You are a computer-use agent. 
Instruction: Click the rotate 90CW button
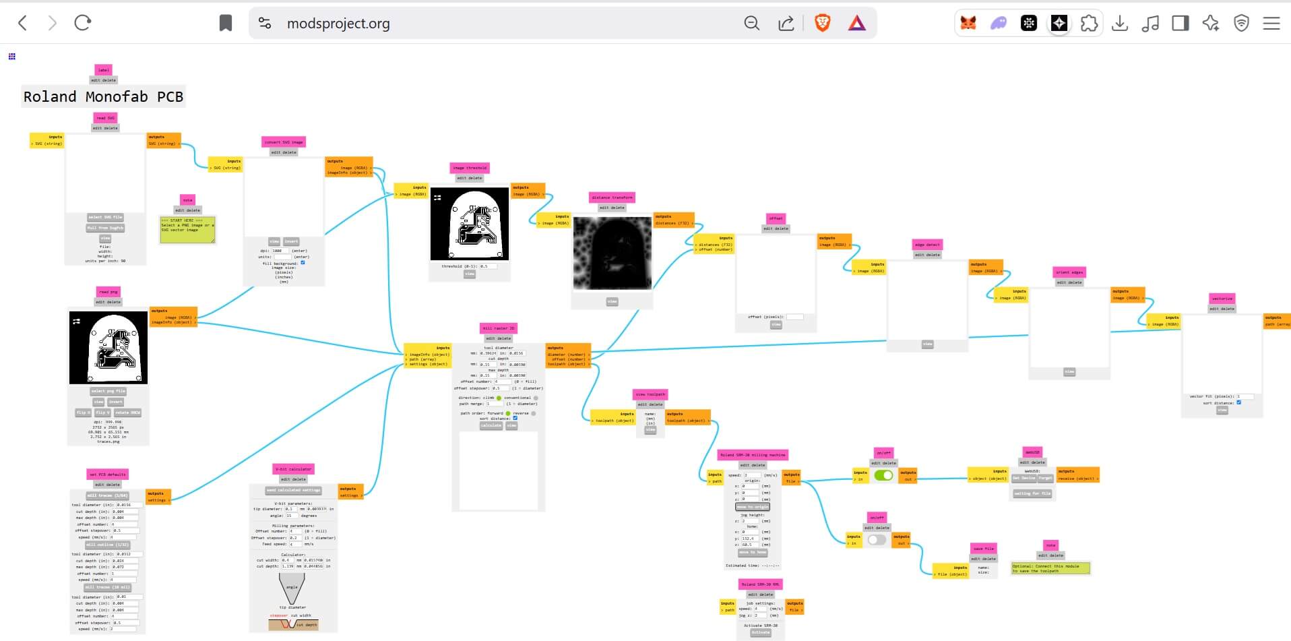click(x=127, y=413)
